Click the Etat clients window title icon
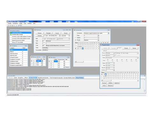The image size is (153, 115). click(x=49, y=57)
